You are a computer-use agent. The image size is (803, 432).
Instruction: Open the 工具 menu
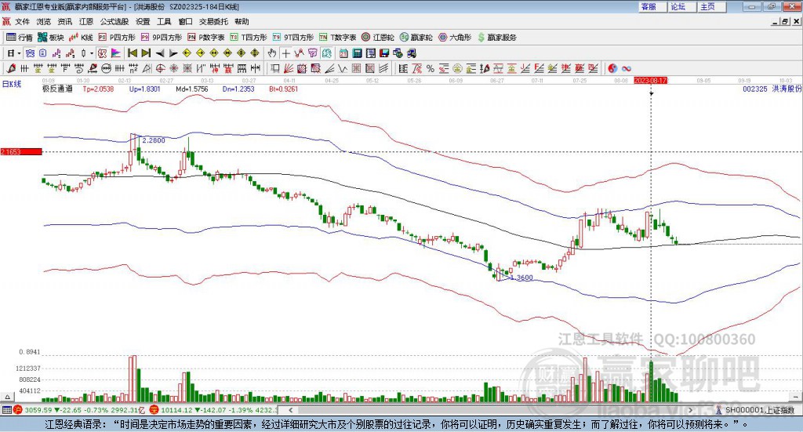tap(164, 21)
